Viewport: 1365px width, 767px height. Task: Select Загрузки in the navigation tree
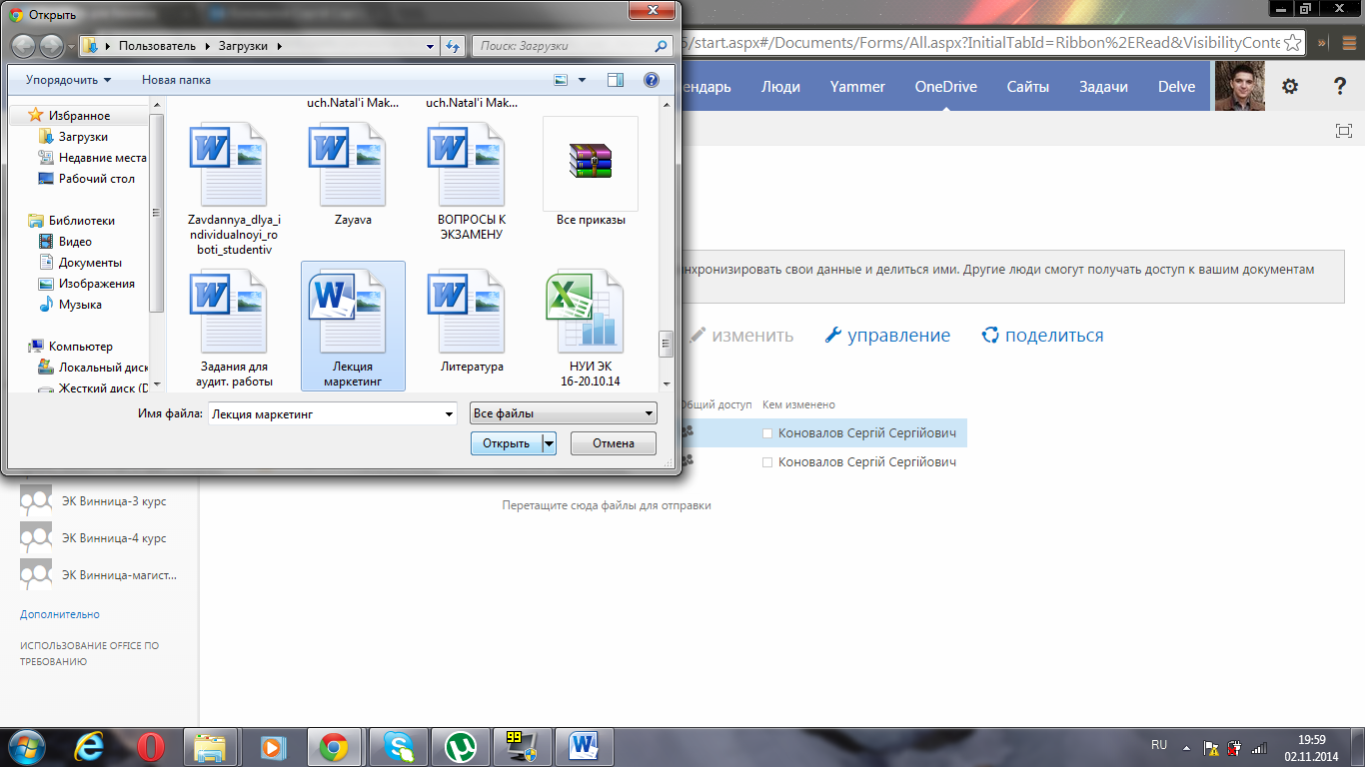(x=83, y=137)
